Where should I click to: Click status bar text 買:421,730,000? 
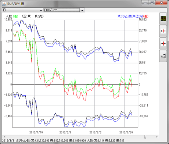pyautogui.click(x=40, y=141)
